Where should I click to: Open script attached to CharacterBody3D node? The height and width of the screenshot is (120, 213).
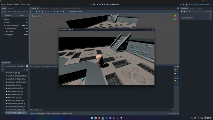click(25, 25)
